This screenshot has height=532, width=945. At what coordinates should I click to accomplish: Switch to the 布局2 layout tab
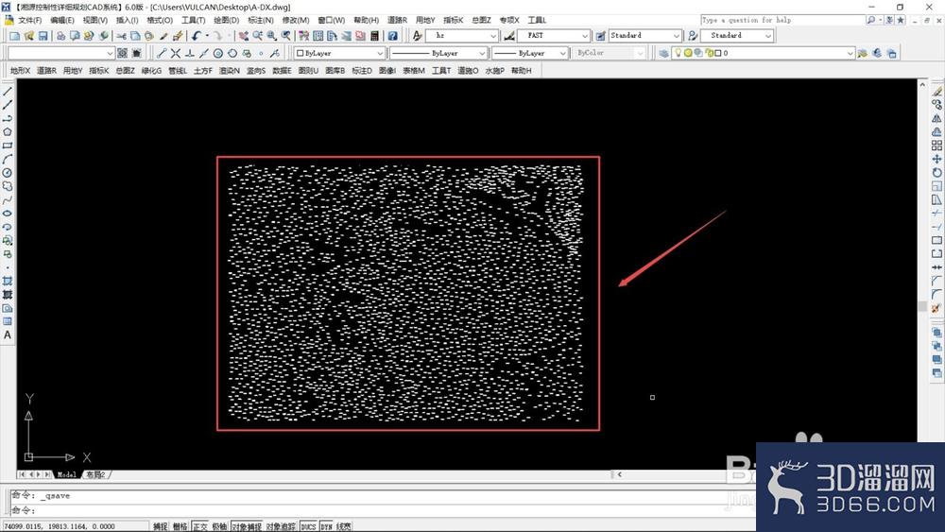(x=95, y=474)
